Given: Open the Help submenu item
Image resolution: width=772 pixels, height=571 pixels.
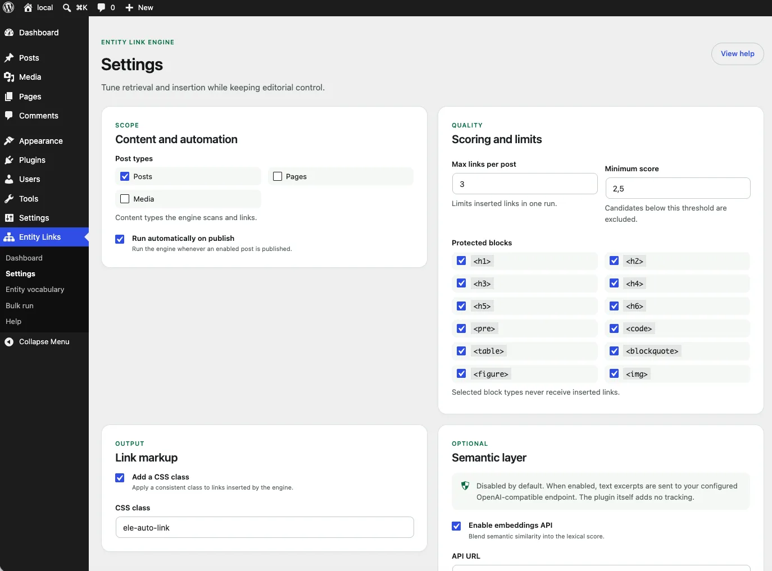Looking at the screenshot, I should 13,321.
